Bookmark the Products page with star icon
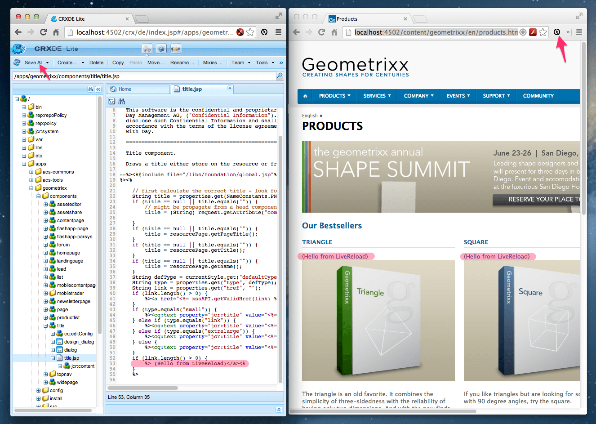 pyautogui.click(x=543, y=32)
